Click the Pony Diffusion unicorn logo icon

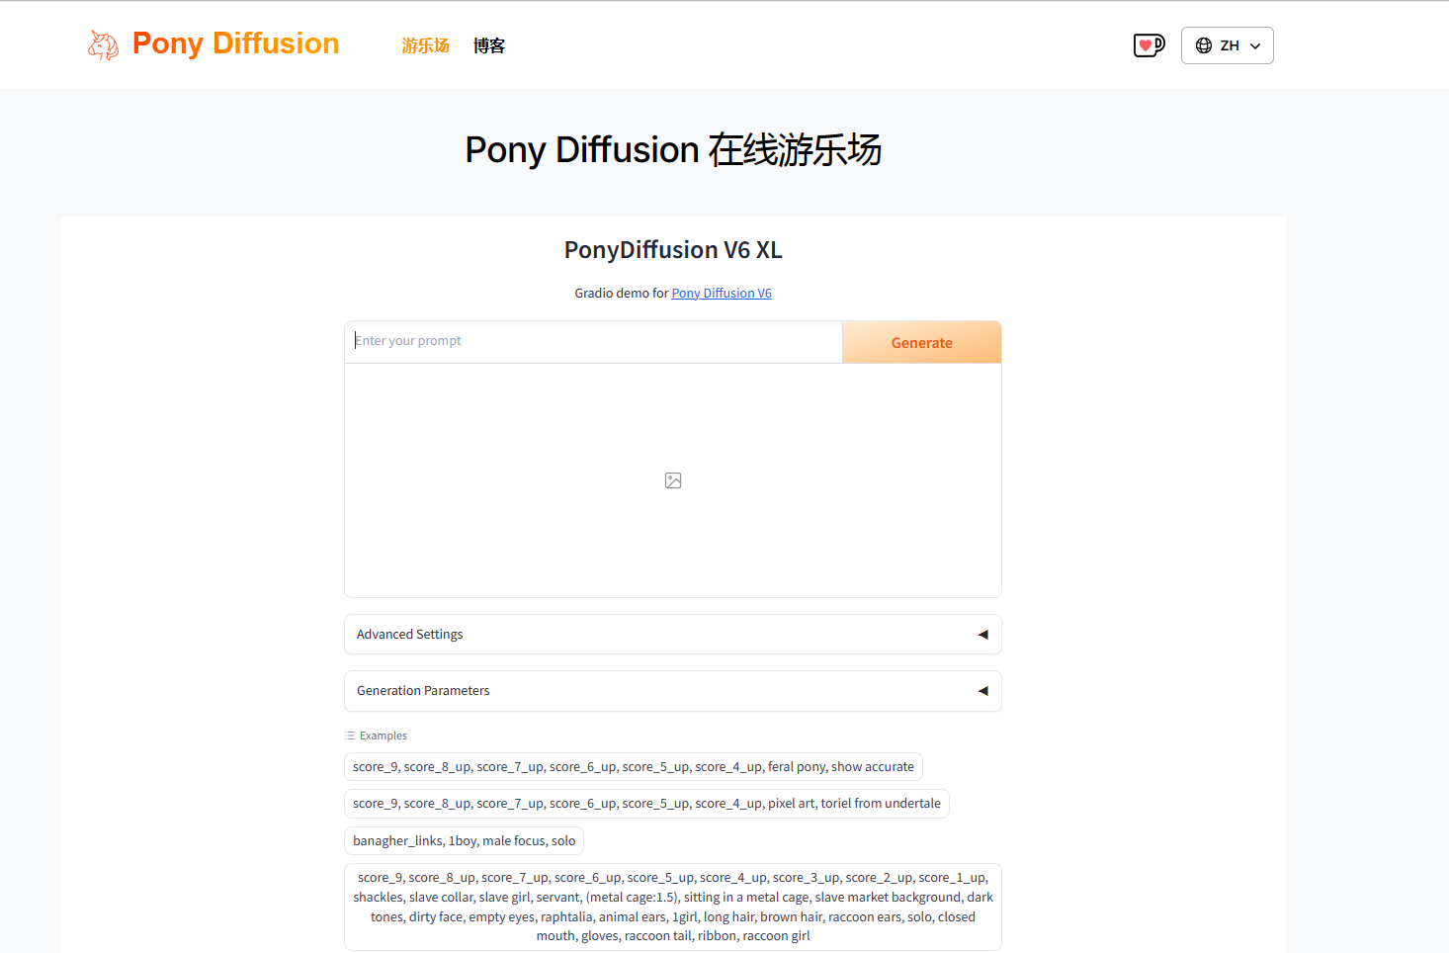pos(104,44)
